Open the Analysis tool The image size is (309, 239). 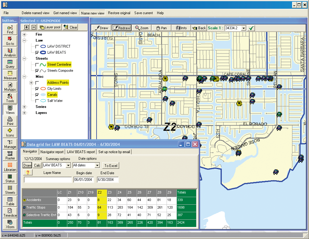(10, 52)
